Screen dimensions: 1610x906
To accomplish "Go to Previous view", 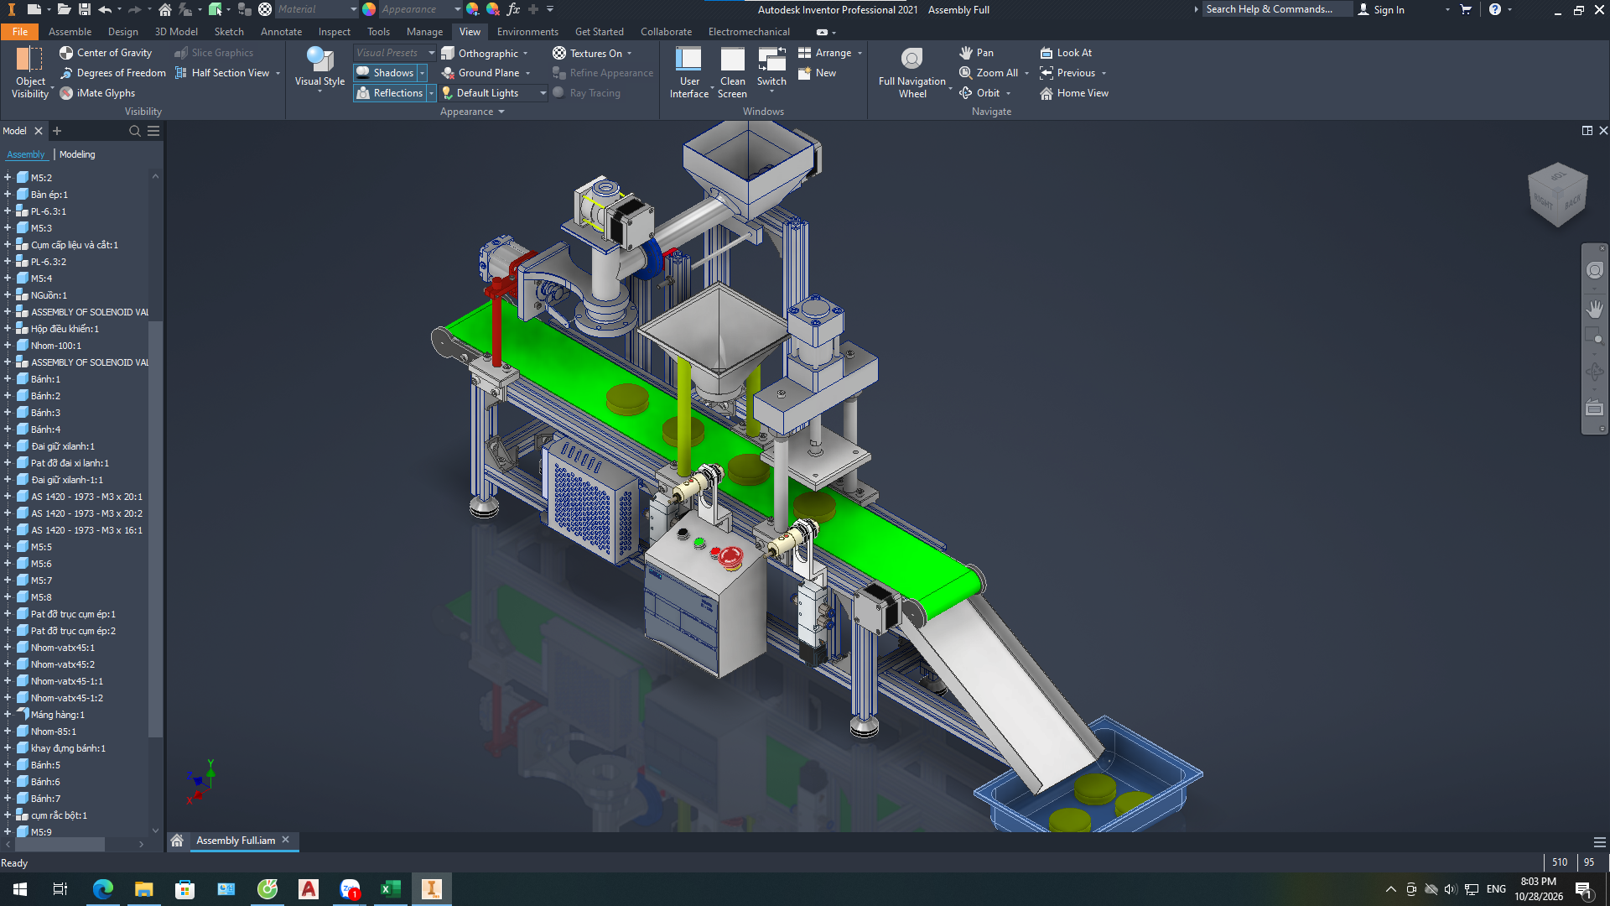I will coord(1067,73).
